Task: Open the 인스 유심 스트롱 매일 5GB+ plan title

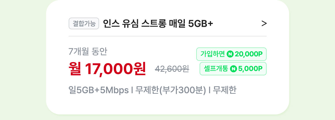Action: tap(158, 24)
